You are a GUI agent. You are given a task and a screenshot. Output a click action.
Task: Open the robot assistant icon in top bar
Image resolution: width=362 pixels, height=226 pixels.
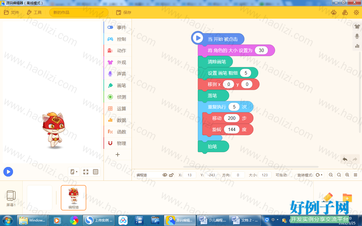point(334,12)
